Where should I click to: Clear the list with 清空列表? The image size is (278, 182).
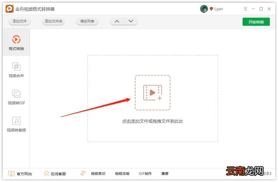(x=87, y=21)
